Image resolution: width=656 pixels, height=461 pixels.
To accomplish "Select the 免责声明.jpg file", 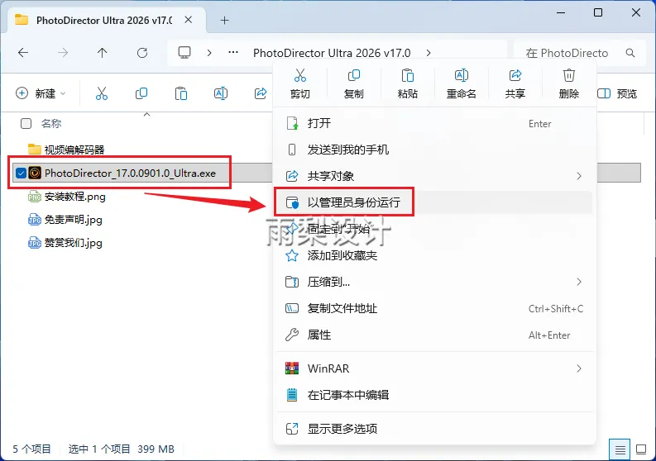I will tap(74, 220).
